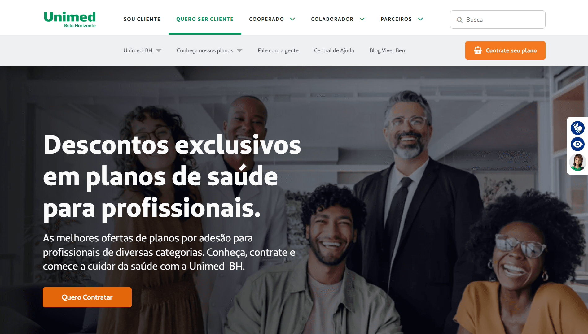The height and width of the screenshot is (334, 588).
Task: Open the Fale com a gente link
Action: (x=278, y=50)
